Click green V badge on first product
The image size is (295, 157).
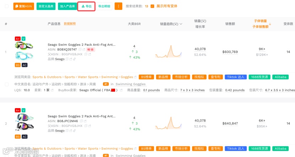tap(23, 39)
